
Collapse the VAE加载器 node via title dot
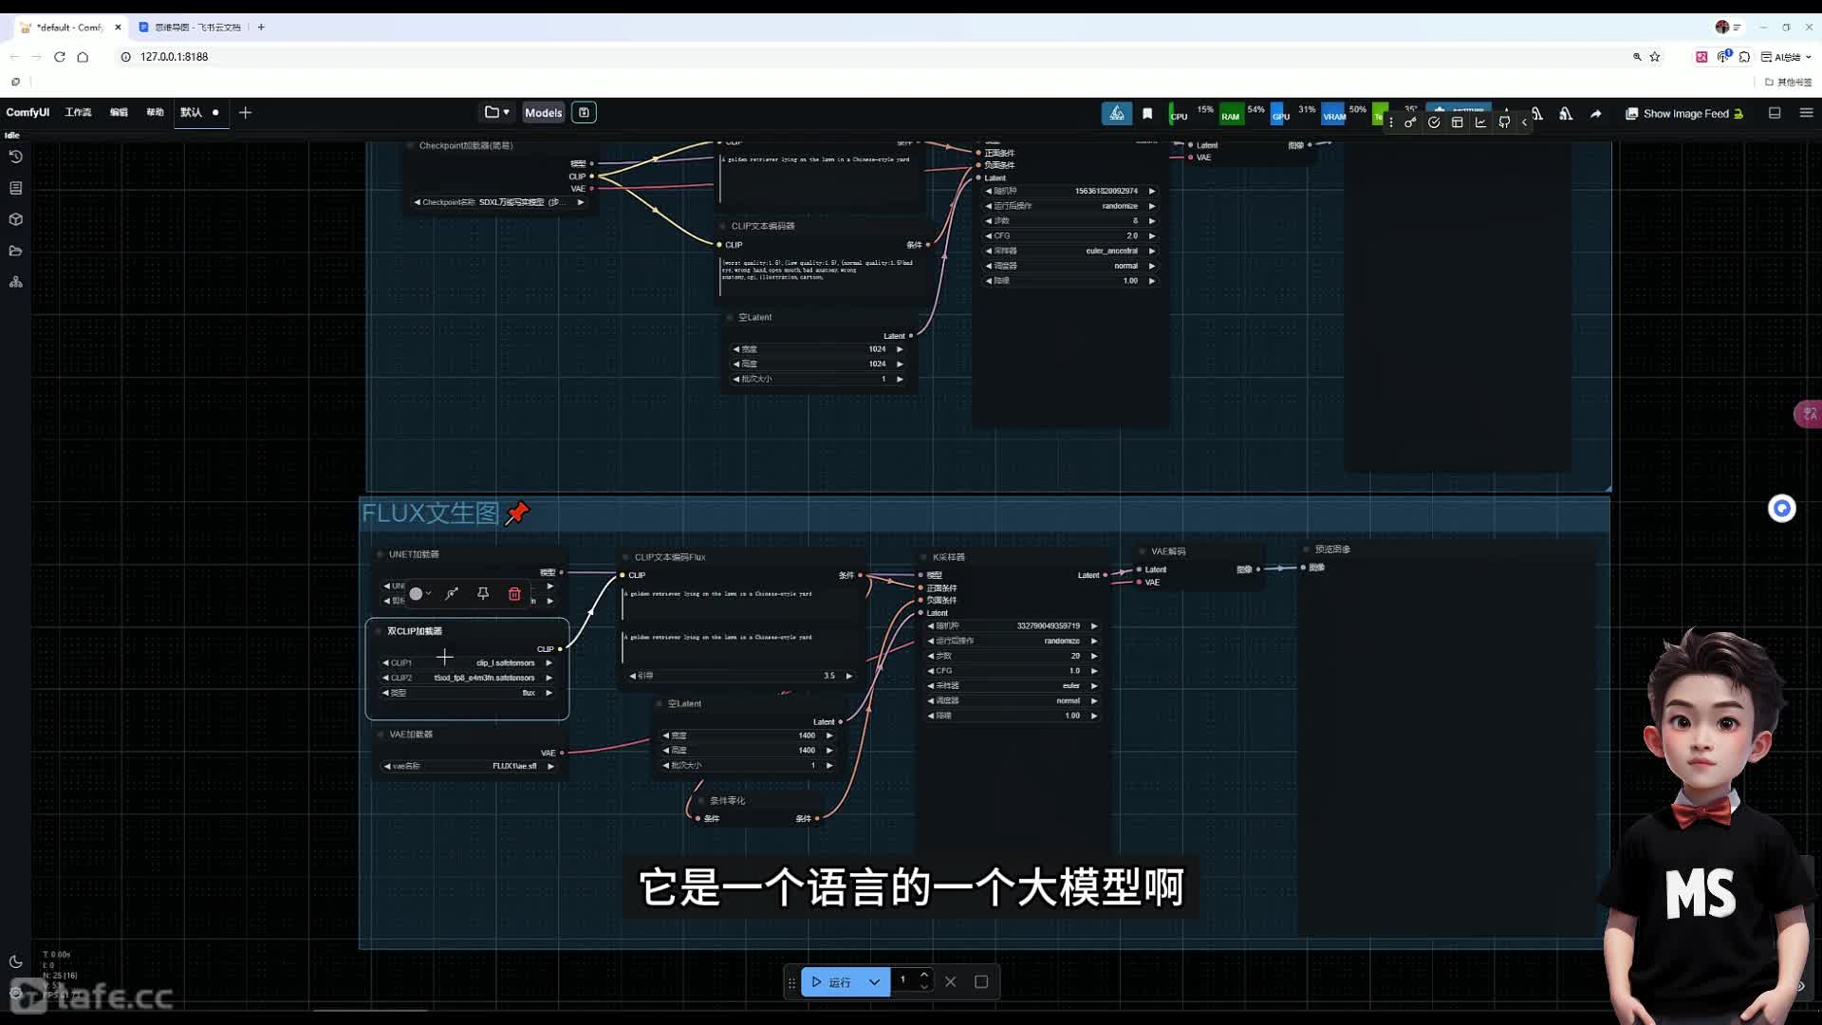(x=380, y=735)
